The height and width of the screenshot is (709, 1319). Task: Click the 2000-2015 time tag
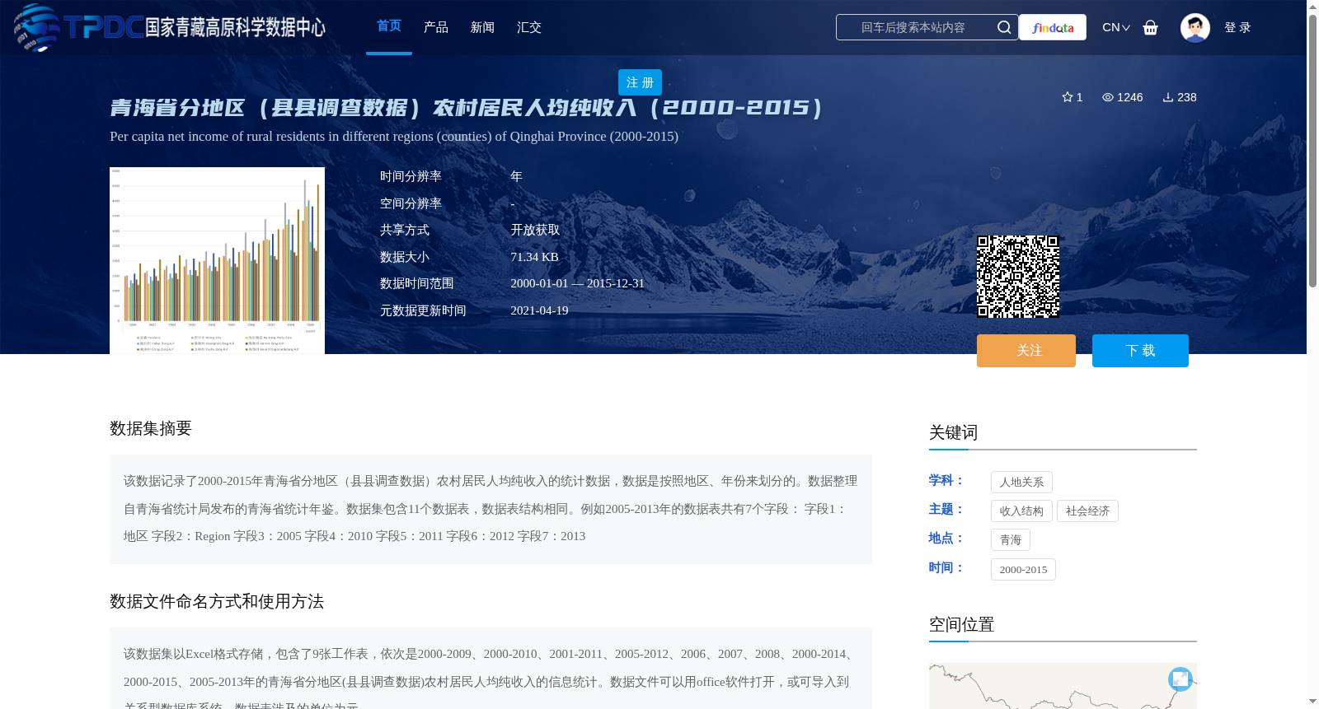tap(1023, 569)
